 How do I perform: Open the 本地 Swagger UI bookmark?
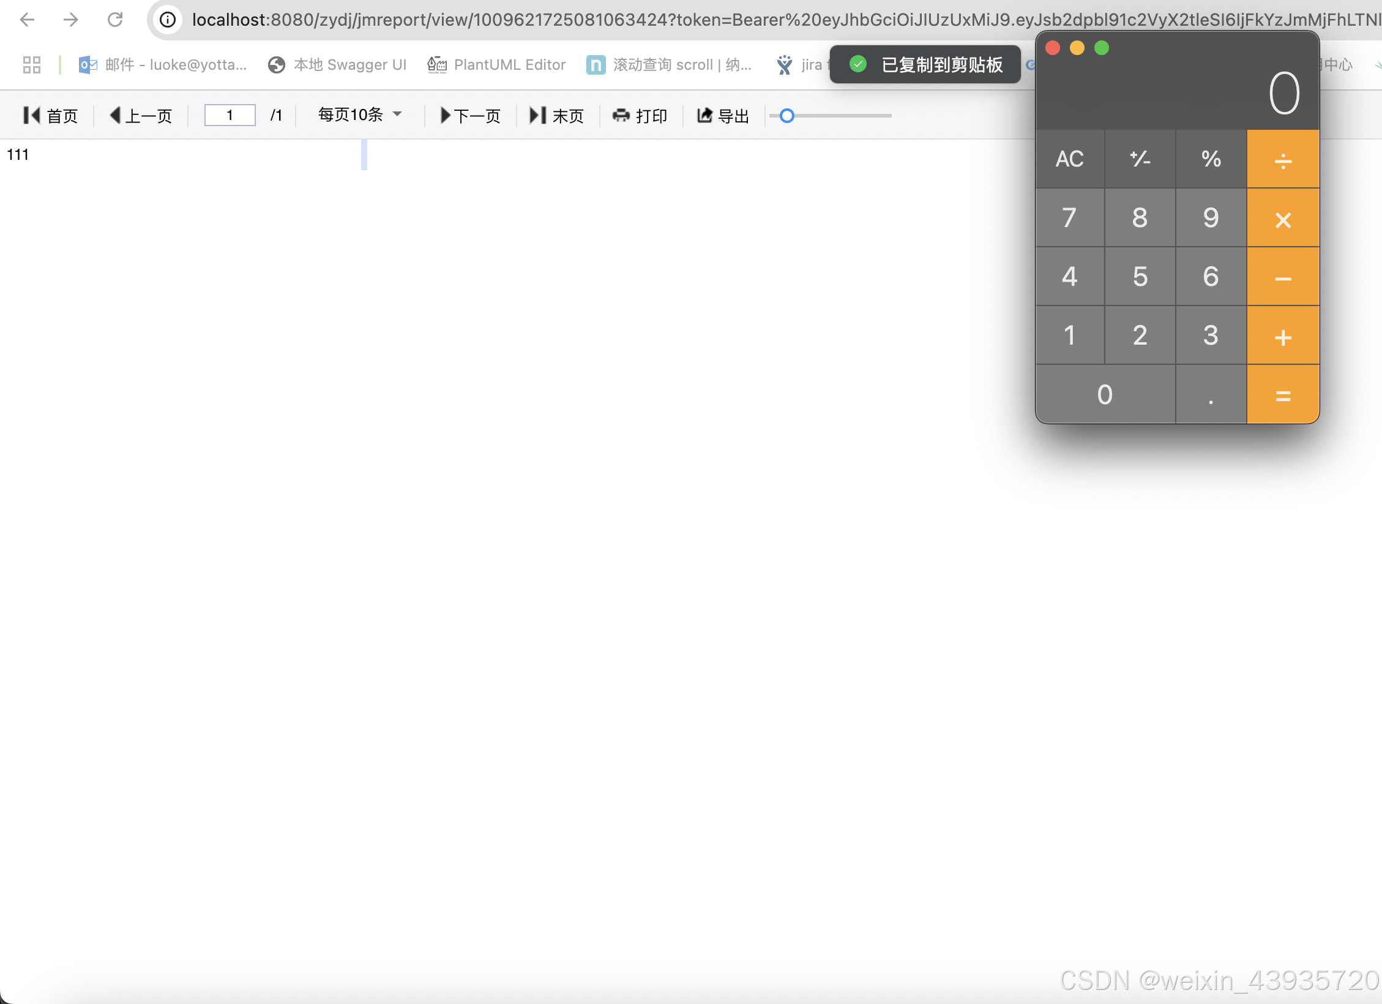click(x=337, y=64)
